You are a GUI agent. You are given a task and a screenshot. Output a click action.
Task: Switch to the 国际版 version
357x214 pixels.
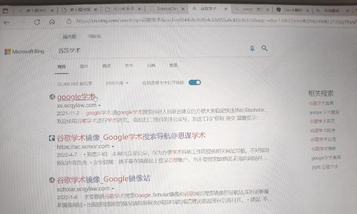pos(94,36)
